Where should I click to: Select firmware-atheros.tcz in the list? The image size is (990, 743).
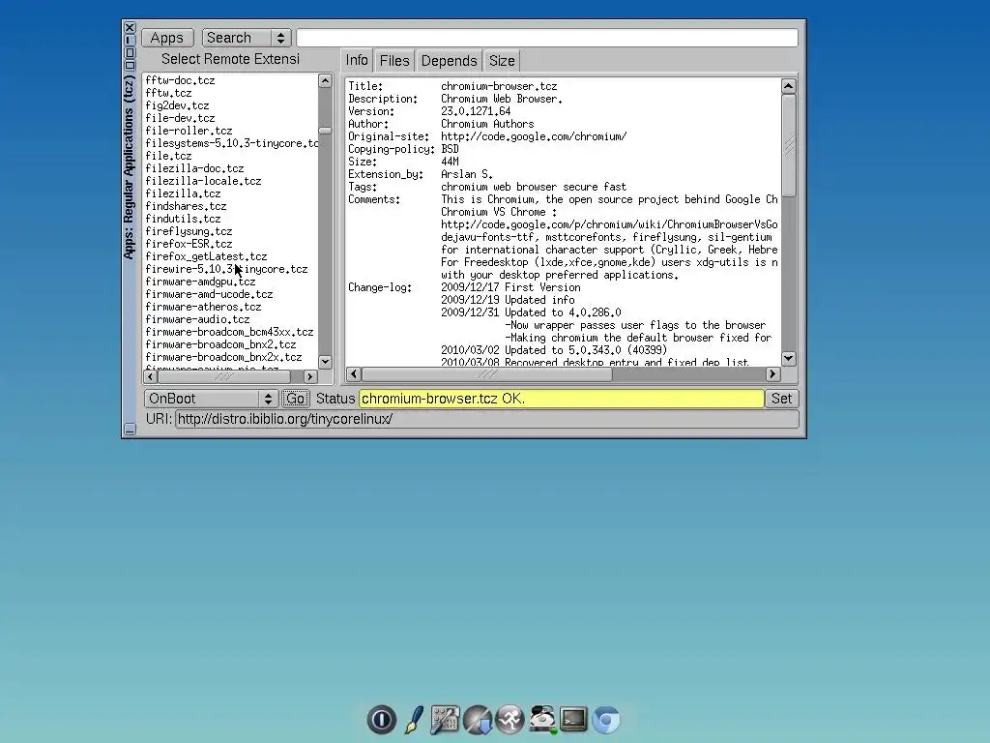tap(203, 307)
